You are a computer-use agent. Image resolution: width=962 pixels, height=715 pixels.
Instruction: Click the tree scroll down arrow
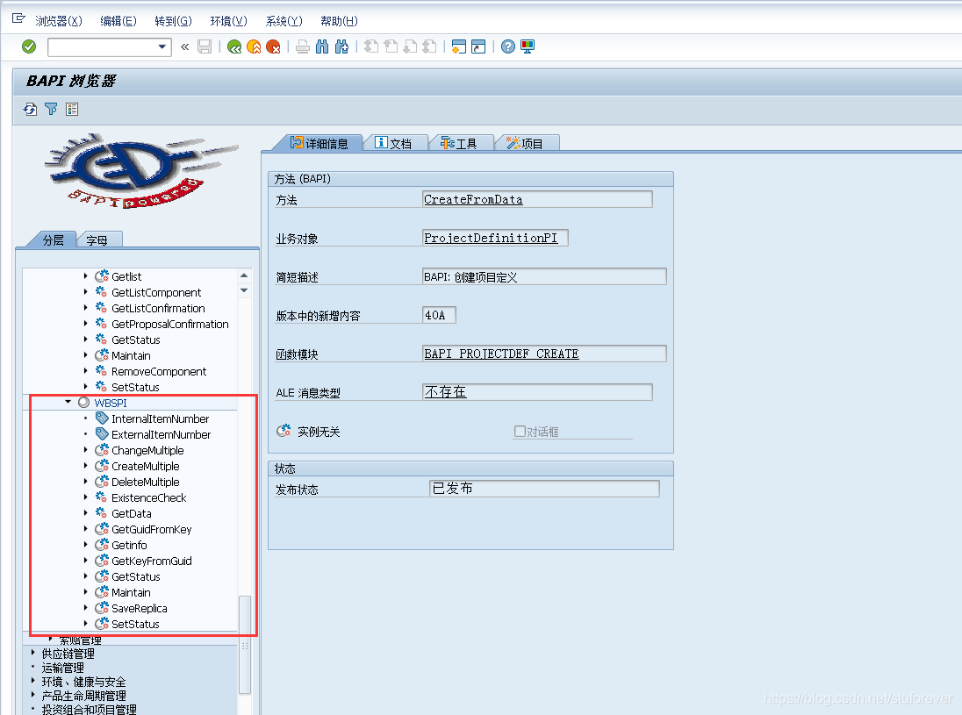(x=244, y=290)
